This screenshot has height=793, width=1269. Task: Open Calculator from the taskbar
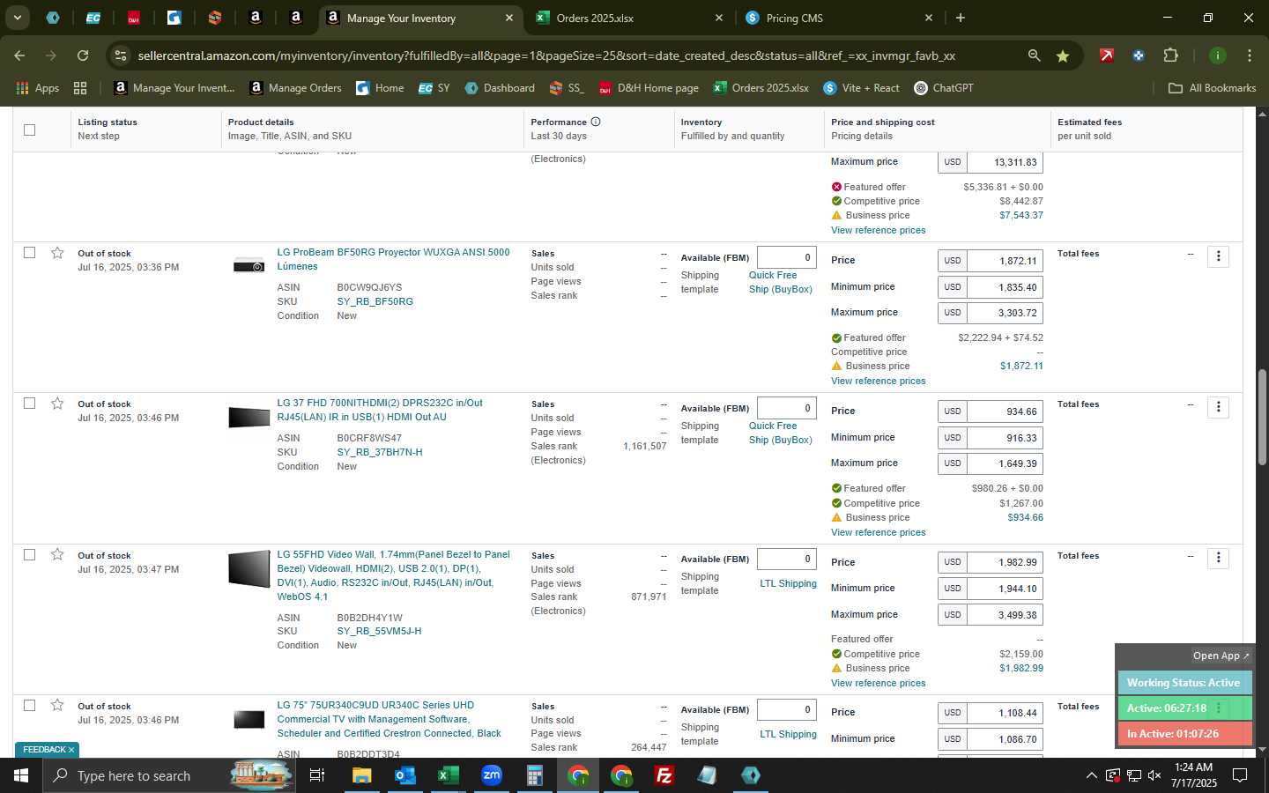(x=534, y=775)
